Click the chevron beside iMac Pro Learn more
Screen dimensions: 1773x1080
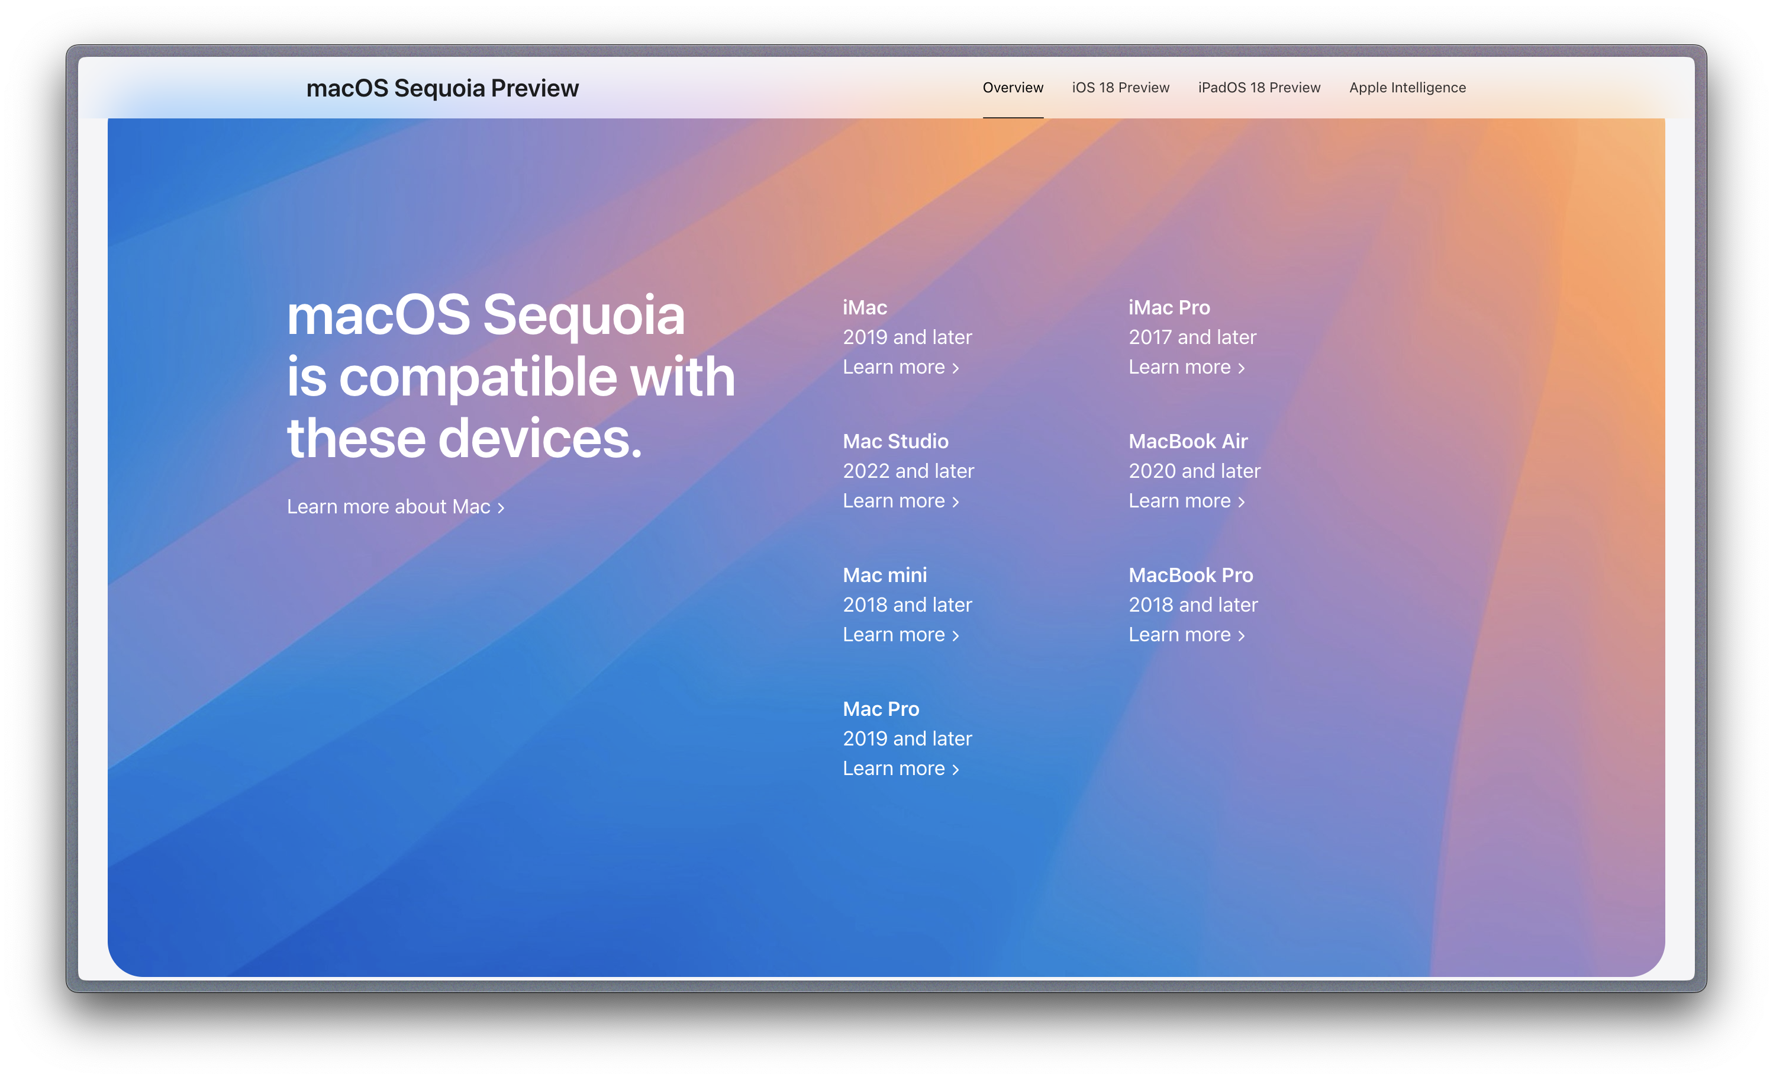coord(1241,369)
